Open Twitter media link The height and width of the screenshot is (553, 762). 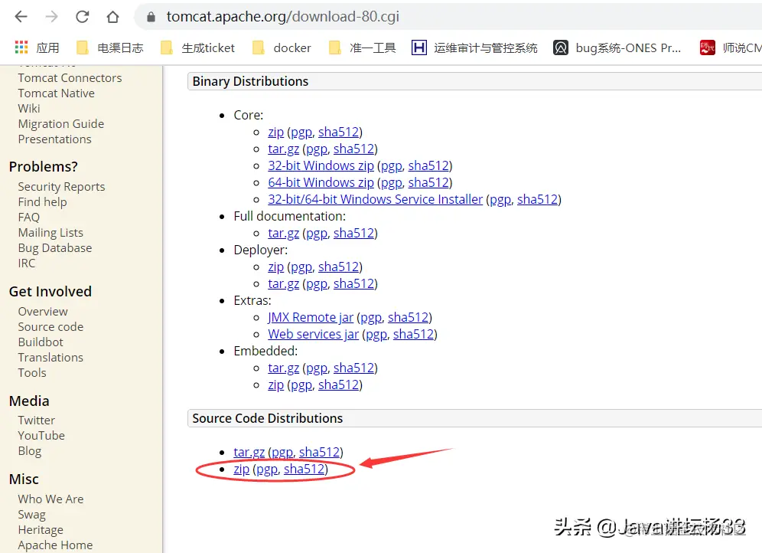37,420
